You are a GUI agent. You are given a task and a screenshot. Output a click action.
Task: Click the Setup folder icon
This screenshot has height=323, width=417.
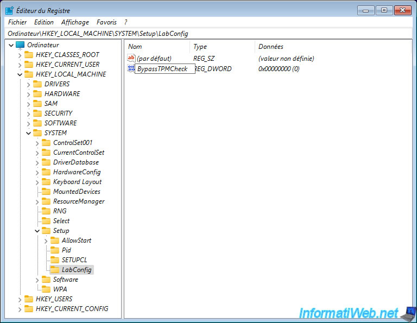(46, 231)
